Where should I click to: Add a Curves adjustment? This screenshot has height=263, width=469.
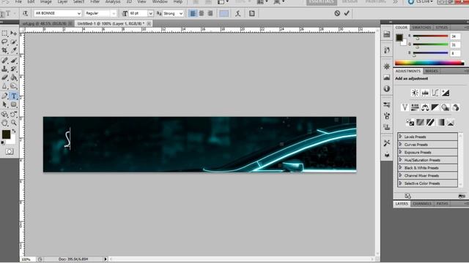(435, 93)
